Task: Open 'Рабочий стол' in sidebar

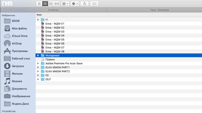Action: (x=17, y=59)
